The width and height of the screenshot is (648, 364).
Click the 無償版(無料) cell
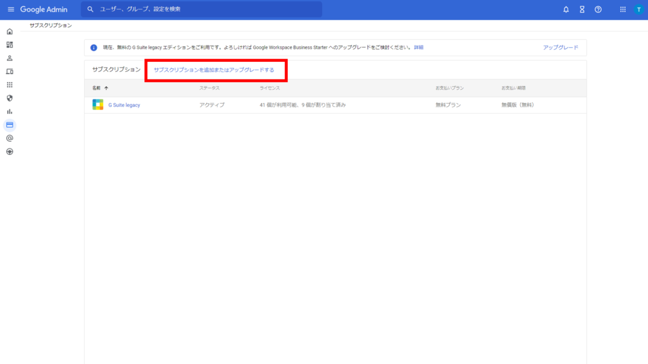tap(518, 105)
